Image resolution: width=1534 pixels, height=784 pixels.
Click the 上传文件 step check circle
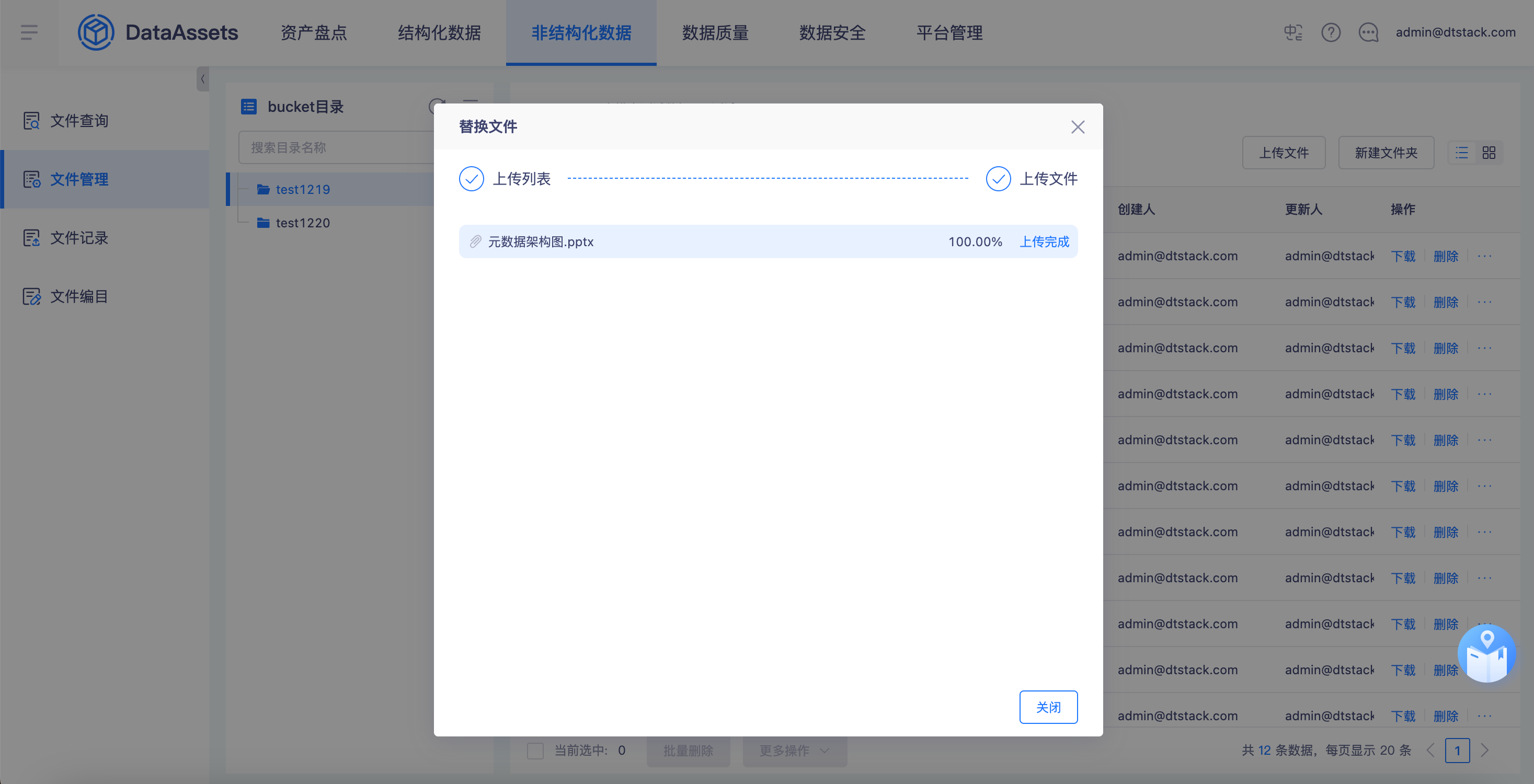click(998, 179)
